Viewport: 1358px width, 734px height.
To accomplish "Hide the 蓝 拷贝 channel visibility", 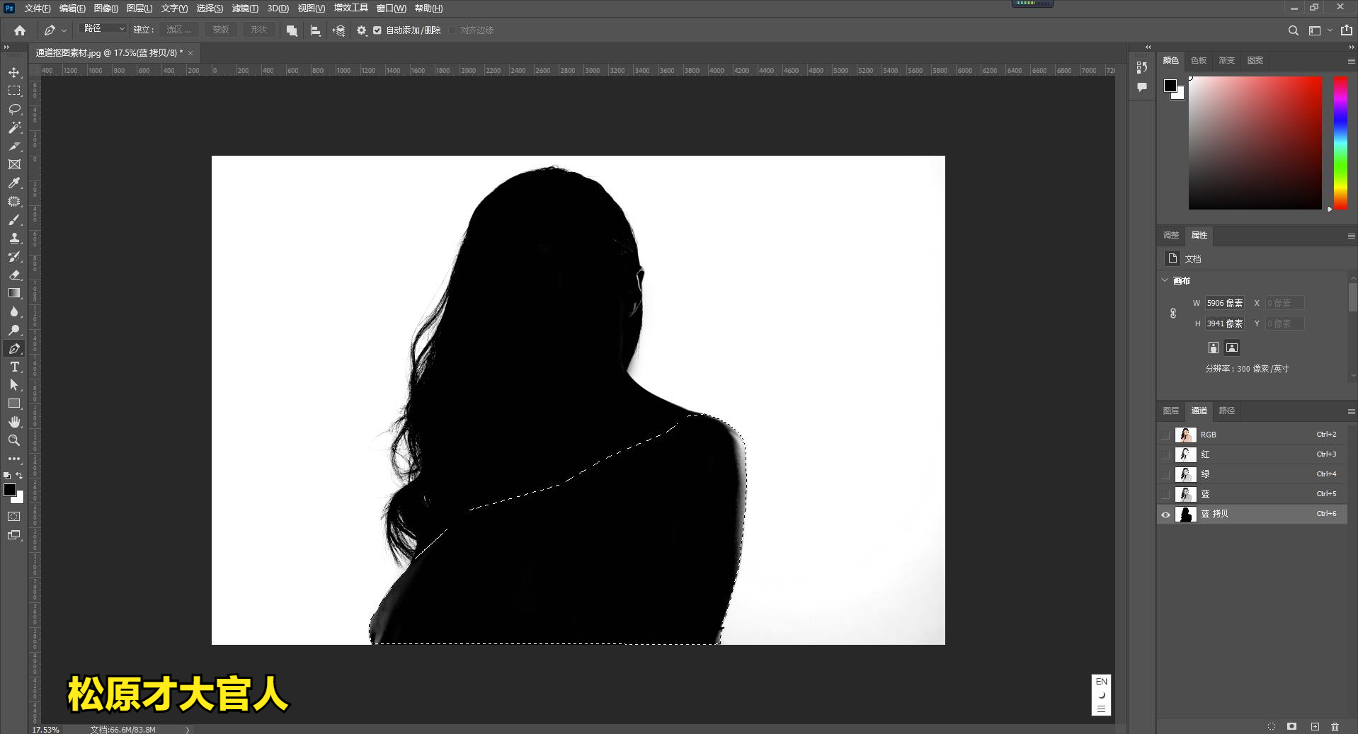I will tap(1165, 515).
